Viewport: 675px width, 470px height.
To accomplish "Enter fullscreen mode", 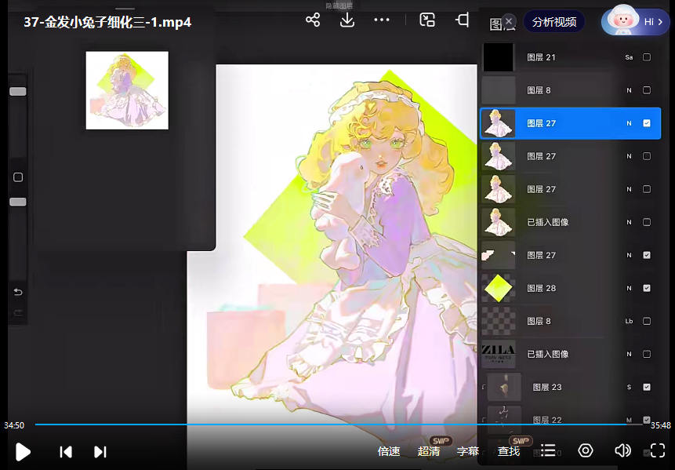I will 658,450.
